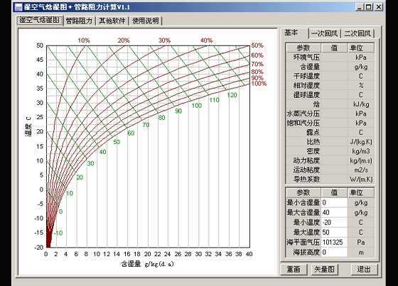Click the 饱和汽分压 value cell
Screen dimensions: 398x286
[x=334, y=123]
